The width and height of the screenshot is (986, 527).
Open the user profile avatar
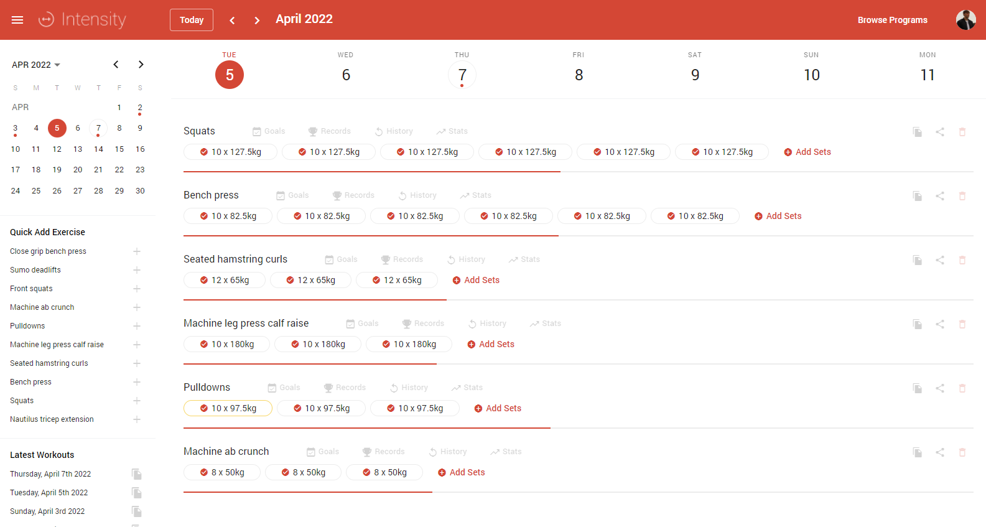(965, 20)
